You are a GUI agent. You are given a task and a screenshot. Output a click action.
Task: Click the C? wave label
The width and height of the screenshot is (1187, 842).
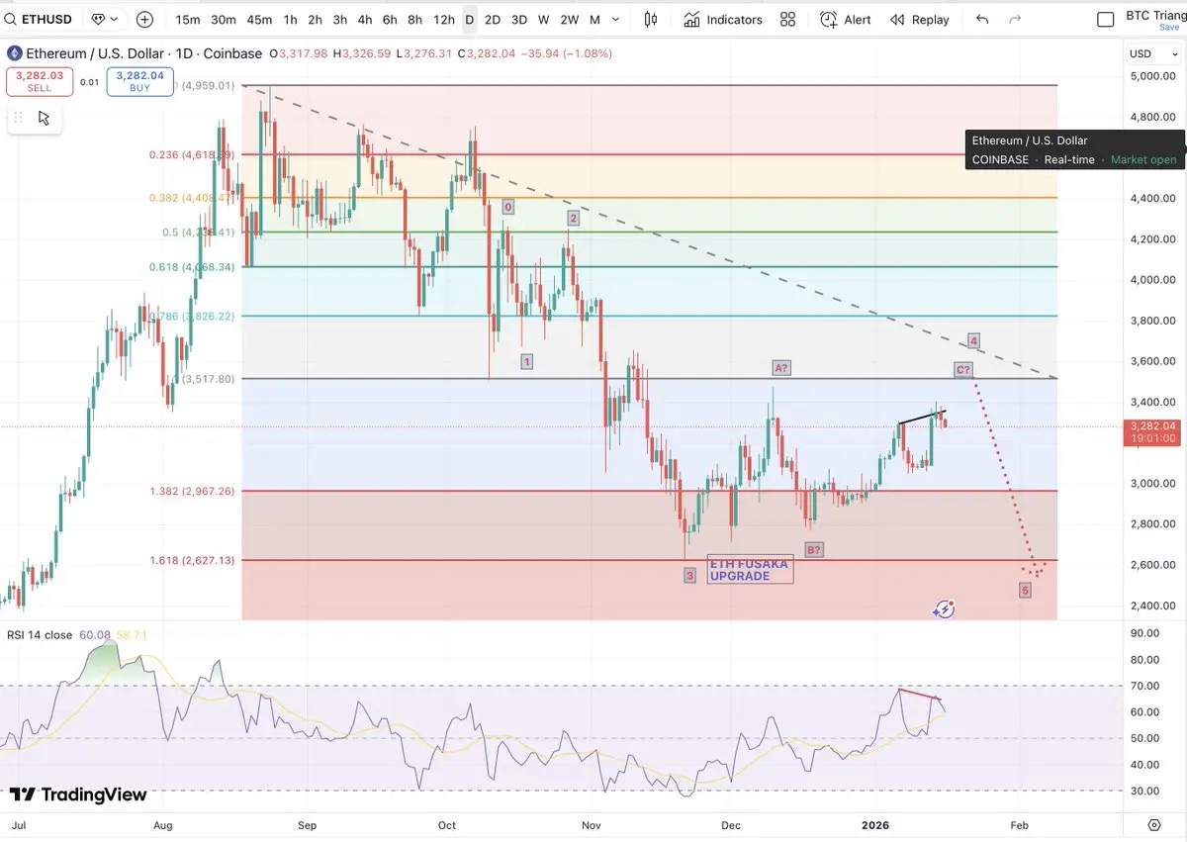(x=963, y=369)
